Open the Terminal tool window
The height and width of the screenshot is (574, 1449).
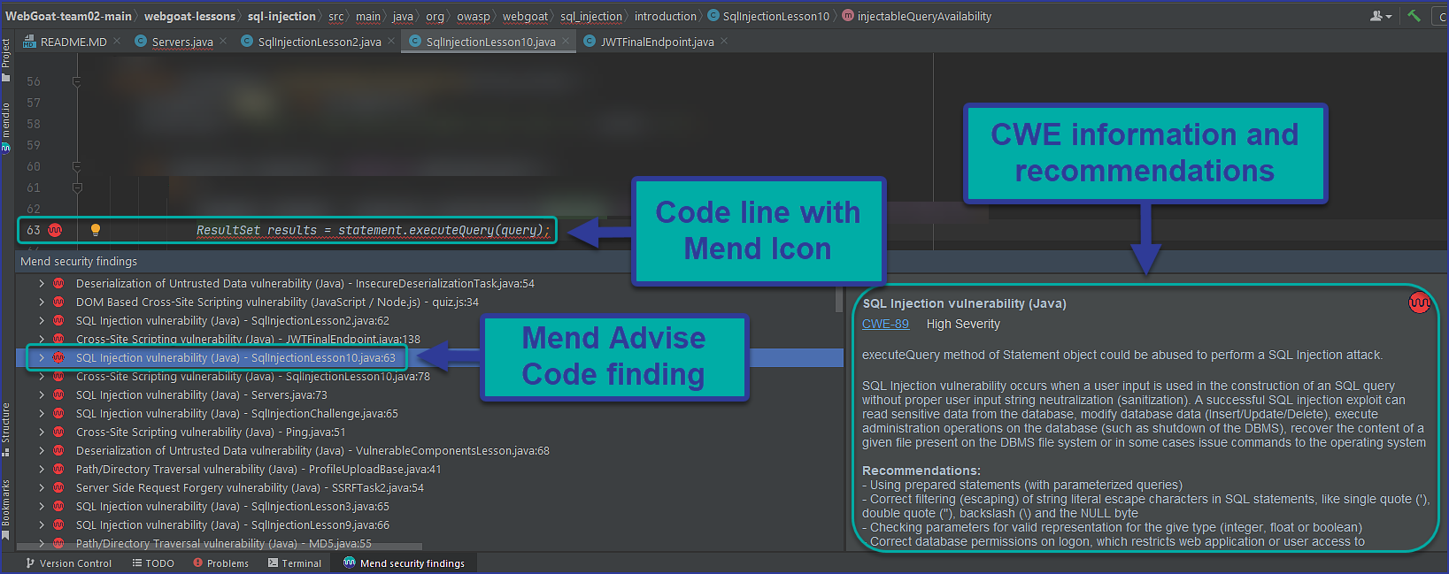(295, 563)
